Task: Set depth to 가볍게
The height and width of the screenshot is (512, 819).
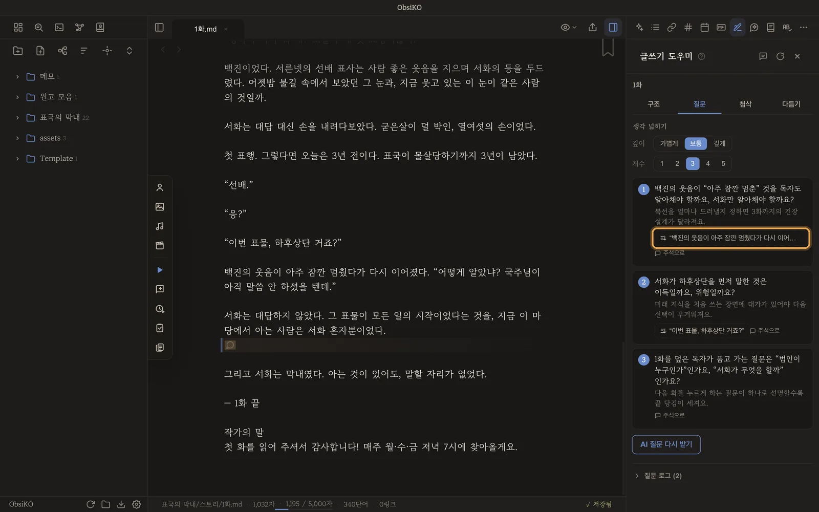Action: (669, 143)
